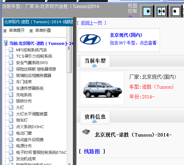Click the left panel vertical scrollbar thumb
This screenshot has height=165, width=184.
69,50
